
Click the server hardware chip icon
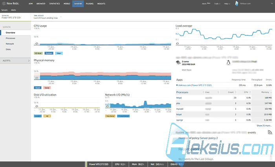[178, 62]
